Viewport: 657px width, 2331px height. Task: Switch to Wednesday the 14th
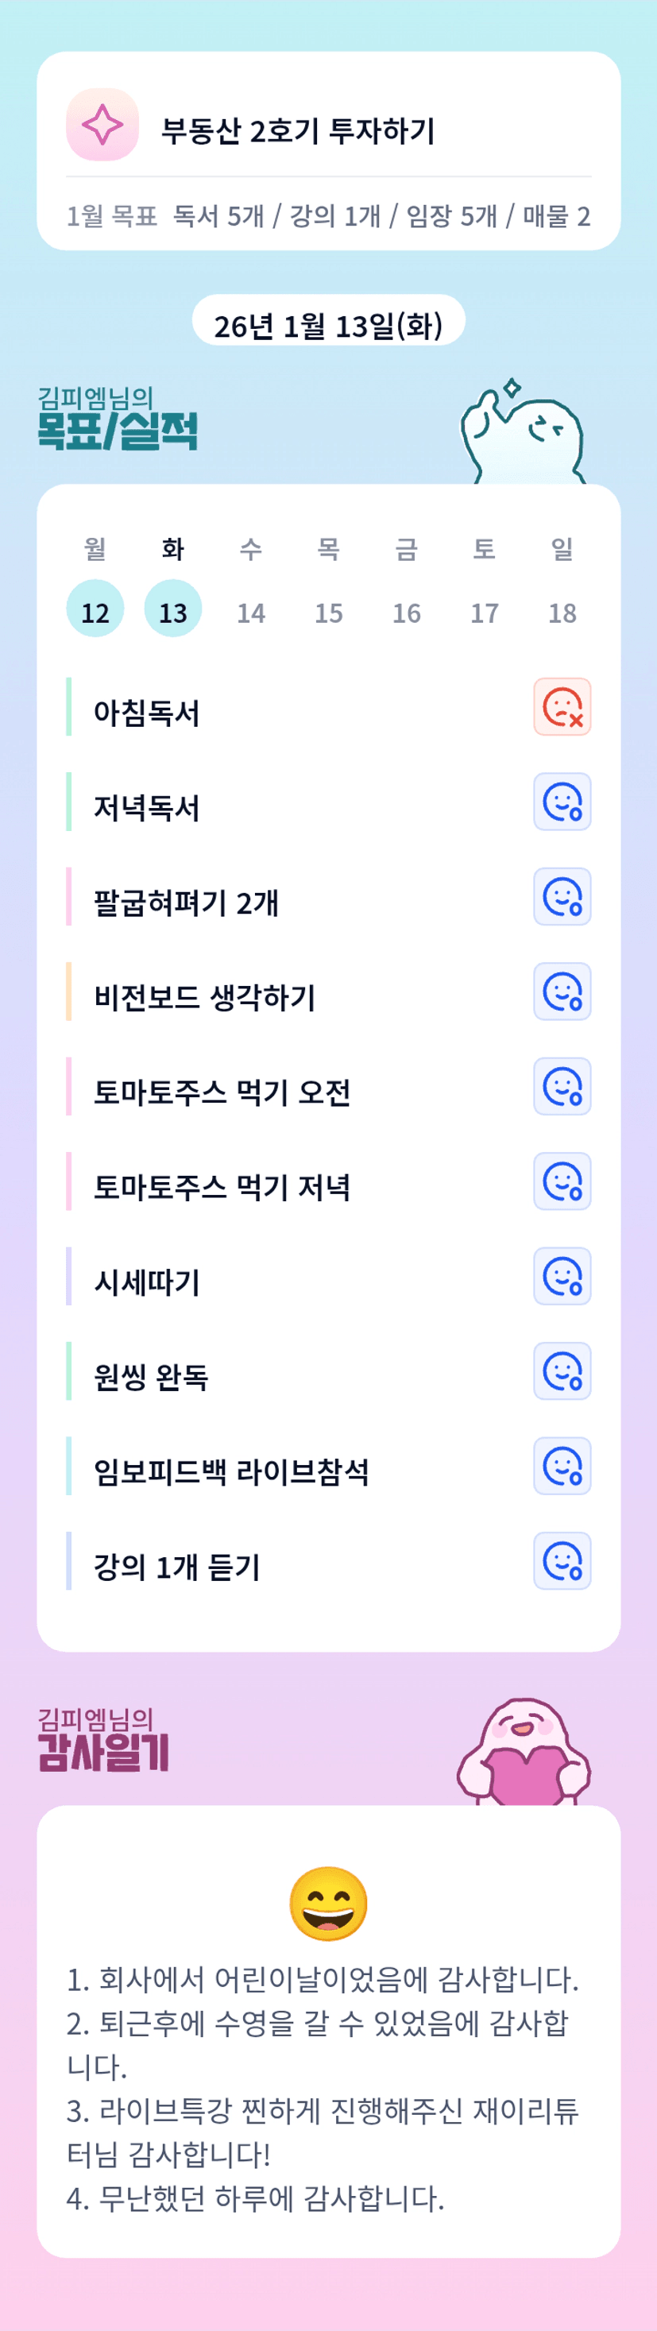coord(251,613)
